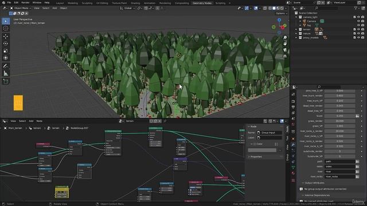
Task: Toggle the Color checkbox in Node panel
Action: click(x=255, y=144)
